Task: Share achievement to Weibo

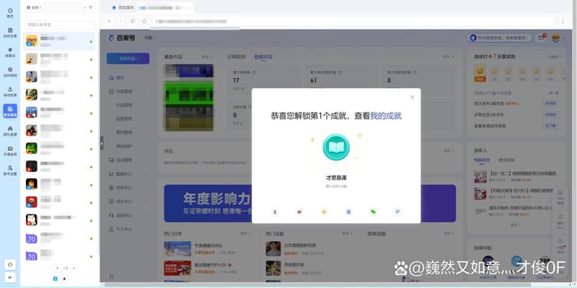Action: 299,211
